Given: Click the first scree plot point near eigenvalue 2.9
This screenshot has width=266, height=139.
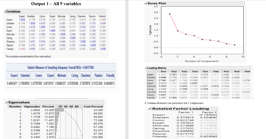Looking at the screenshot, I should point(170,14).
